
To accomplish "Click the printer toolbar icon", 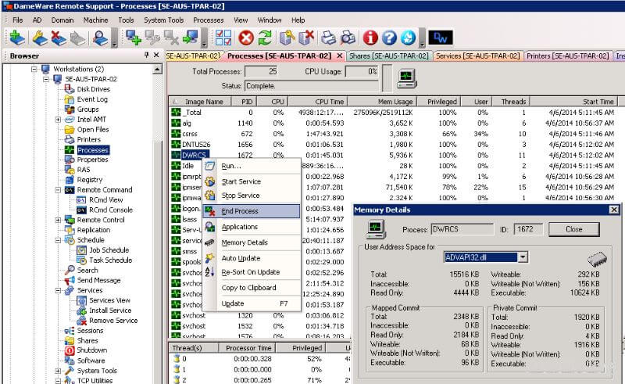I will click(329, 38).
